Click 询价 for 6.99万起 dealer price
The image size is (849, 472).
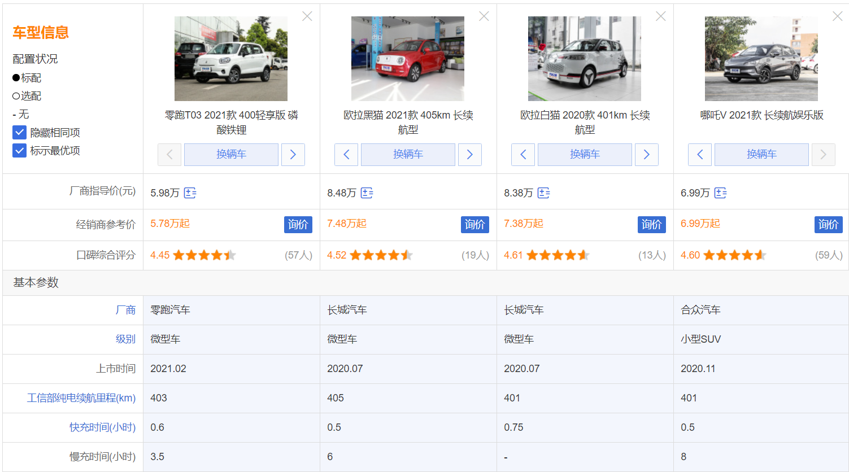pos(829,225)
